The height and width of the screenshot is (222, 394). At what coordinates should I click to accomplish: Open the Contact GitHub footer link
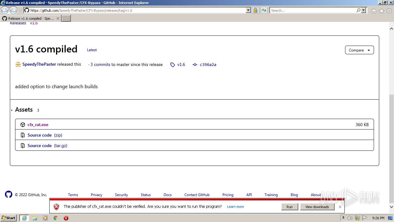pyautogui.click(x=197, y=195)
